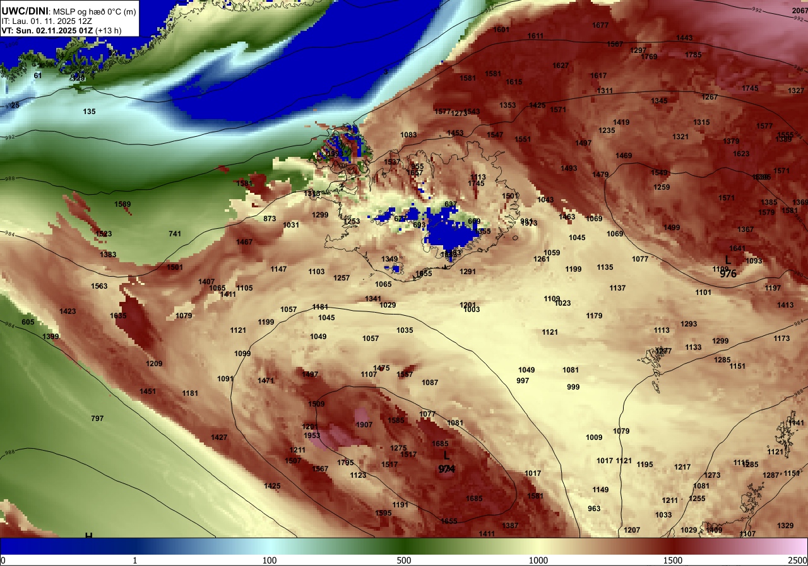Click the 1009 height value

(594, 437)
